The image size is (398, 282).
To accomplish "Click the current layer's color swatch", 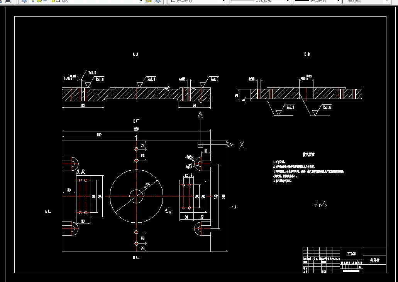I will 58,1.
